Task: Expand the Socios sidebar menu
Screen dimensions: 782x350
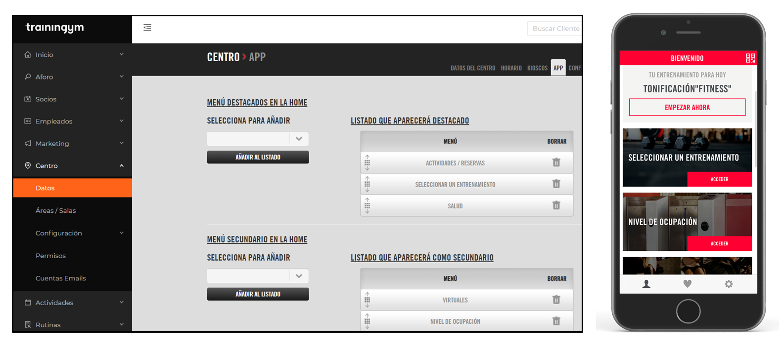Action: tap(122, 99)
